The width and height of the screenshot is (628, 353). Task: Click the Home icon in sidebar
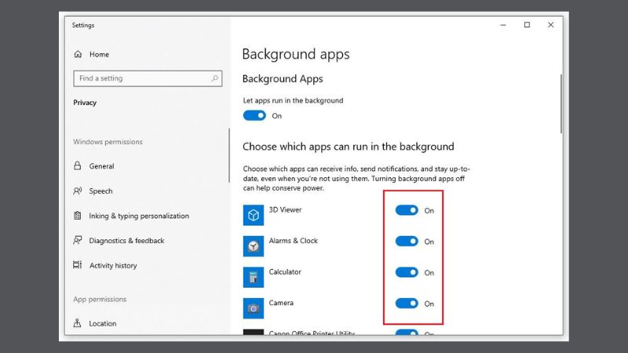click(x=78, y=54)
